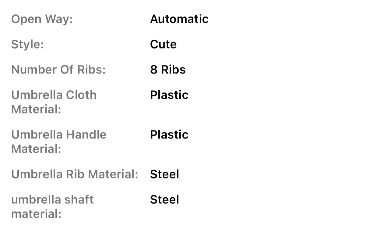The width and height of the screenshot is (391, 230).
Task: Select 'Plastic' next to Umbrella Handle Material
Action: [x=169, y=135]
